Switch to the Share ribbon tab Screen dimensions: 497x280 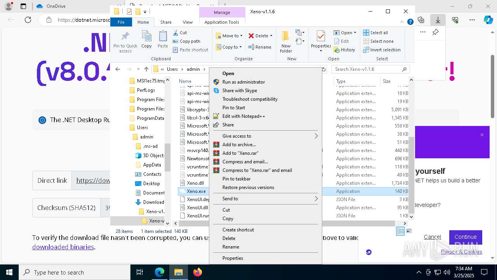tap(166, 22)
